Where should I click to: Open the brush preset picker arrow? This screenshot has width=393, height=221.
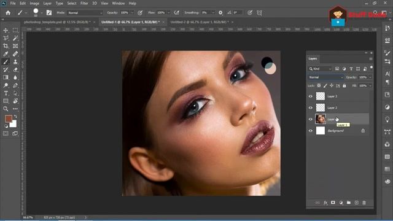41,13
